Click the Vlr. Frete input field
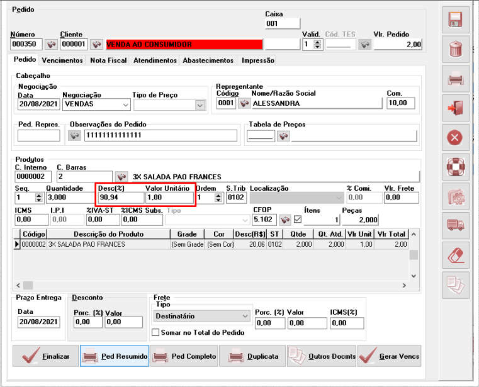 401,198
